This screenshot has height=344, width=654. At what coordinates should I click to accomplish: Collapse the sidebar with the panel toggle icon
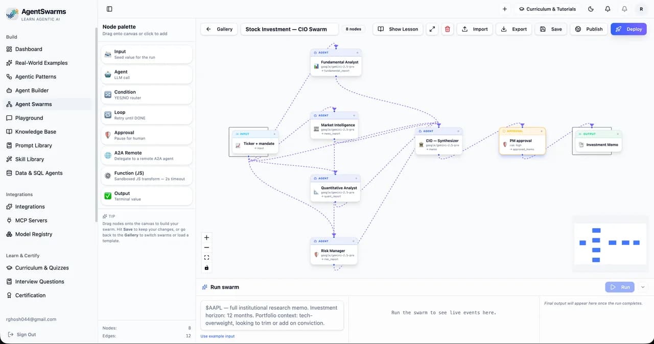pos(109,9)
